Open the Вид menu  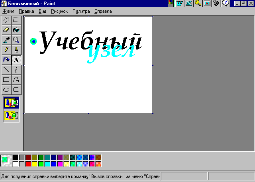tap(43, 11)
